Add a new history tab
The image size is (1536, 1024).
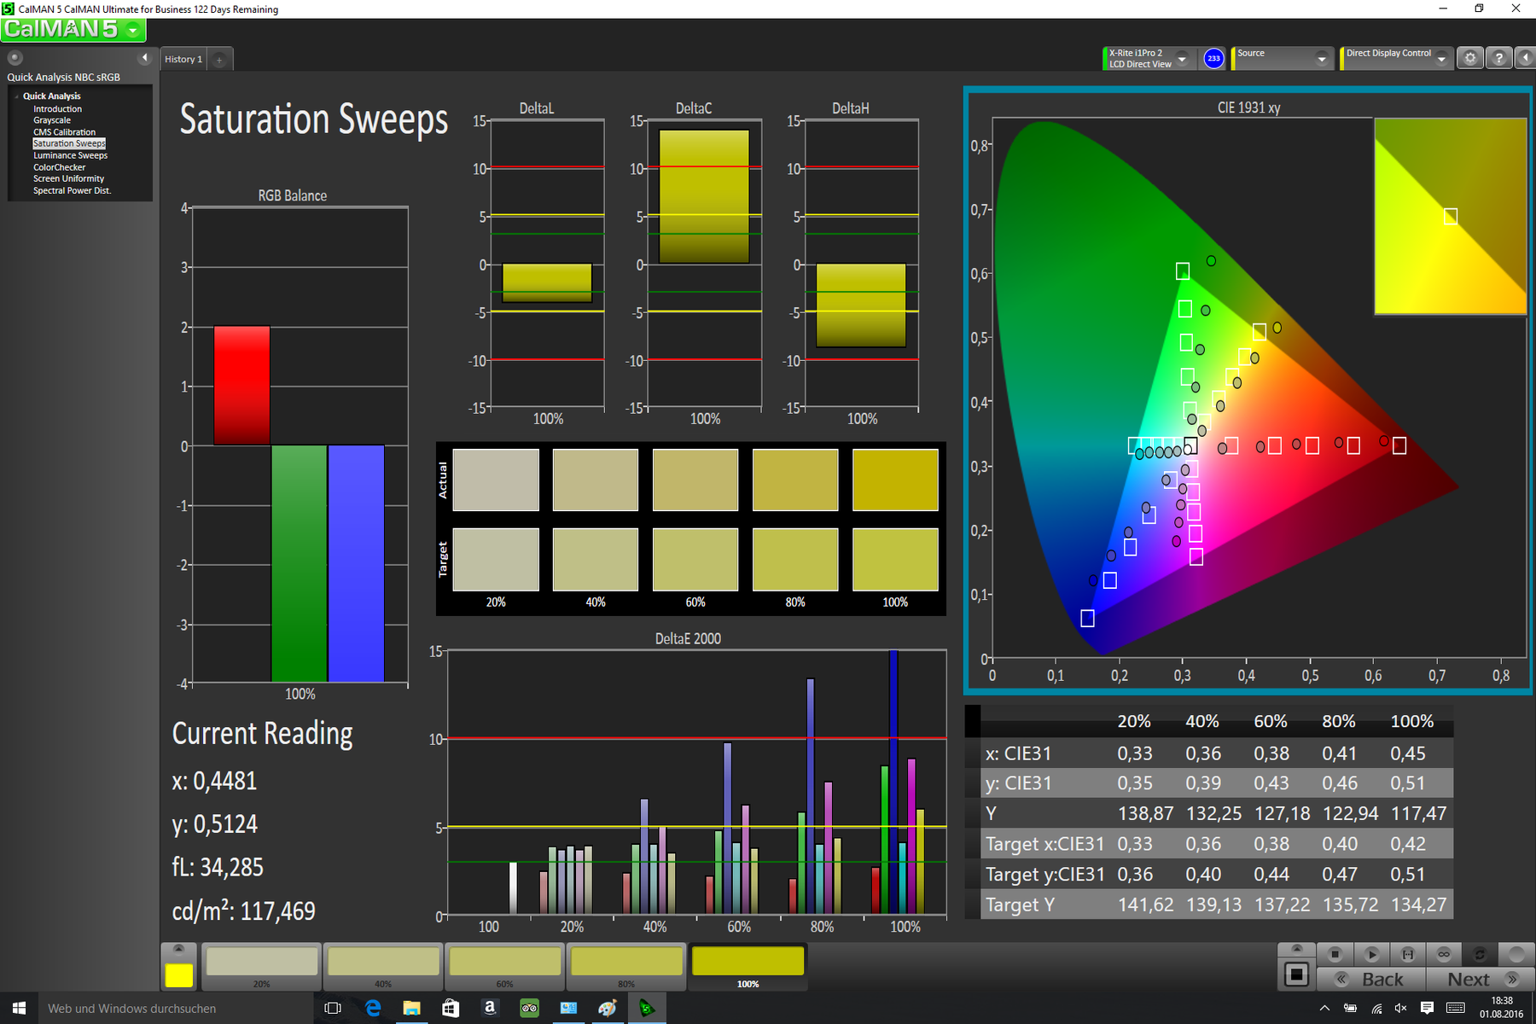click(219, 60)
